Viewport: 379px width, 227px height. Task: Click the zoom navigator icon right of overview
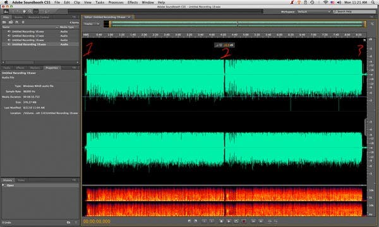click(372, 24)
